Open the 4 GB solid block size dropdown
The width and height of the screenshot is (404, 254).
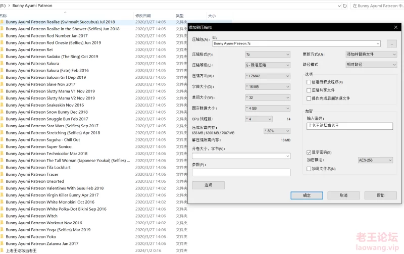click(268, 109)
